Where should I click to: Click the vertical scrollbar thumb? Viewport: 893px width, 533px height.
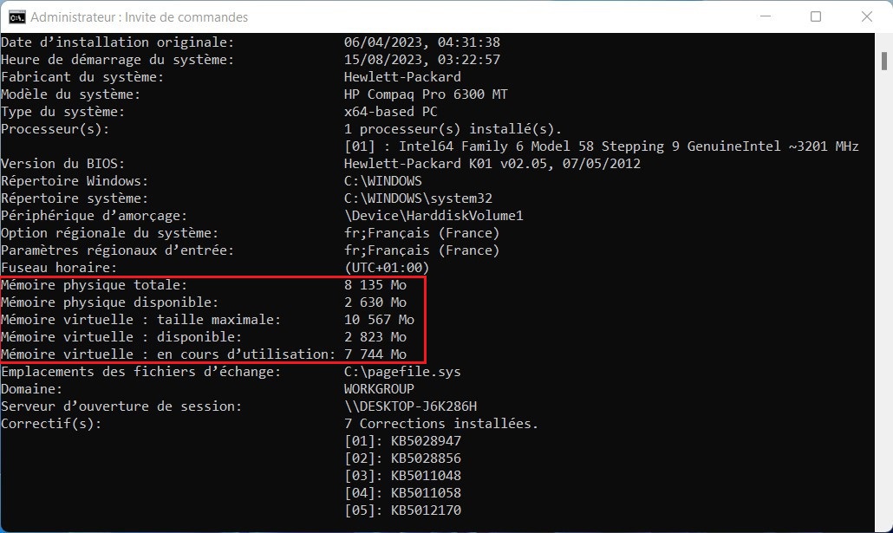click(883, 61)
